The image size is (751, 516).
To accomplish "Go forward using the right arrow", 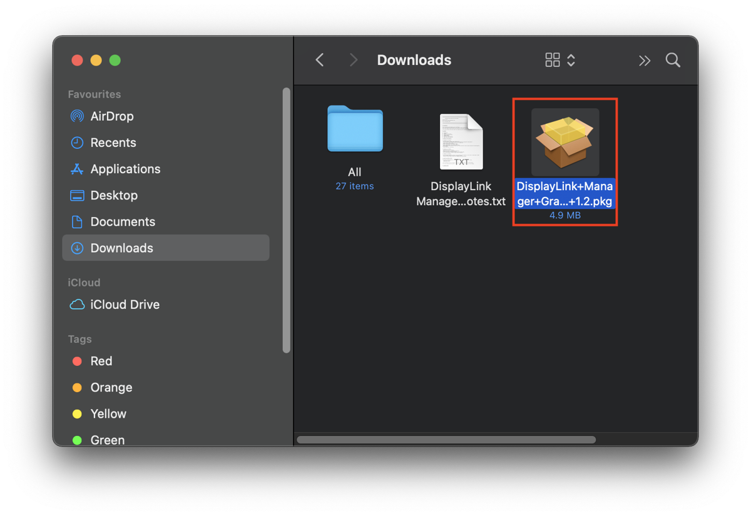I will tap(353, 59).
